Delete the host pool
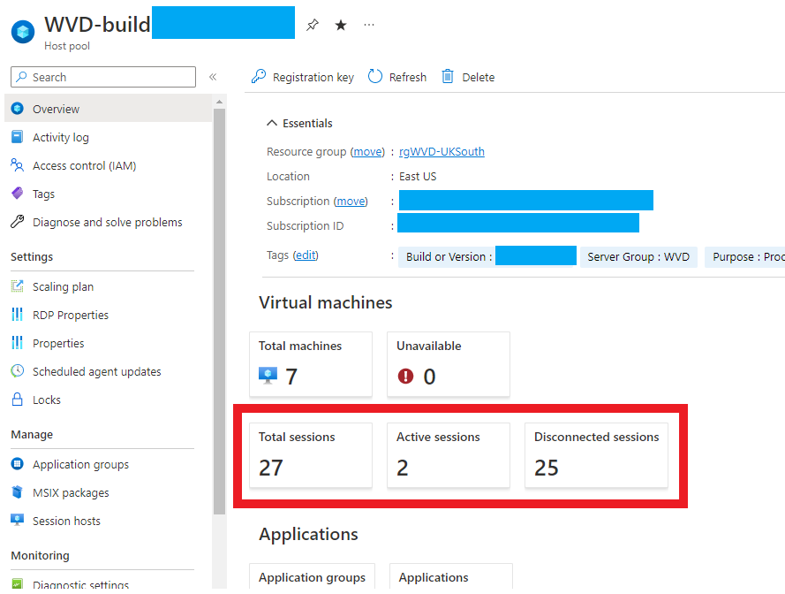 pyautogui.click(x=468, y=77)
